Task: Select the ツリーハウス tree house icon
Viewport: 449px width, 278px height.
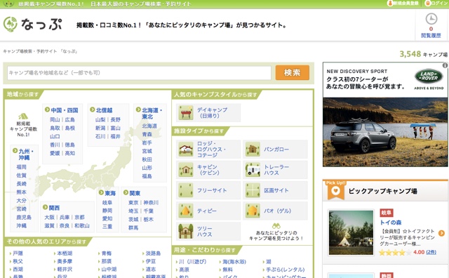Action: tap(186, 231)
